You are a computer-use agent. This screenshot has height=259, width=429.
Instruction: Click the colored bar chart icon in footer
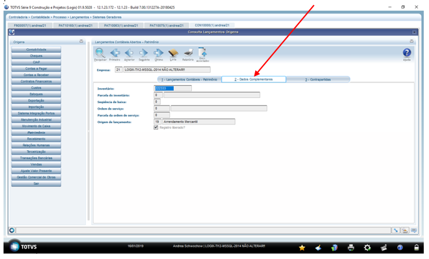click(x=334, y=247)
